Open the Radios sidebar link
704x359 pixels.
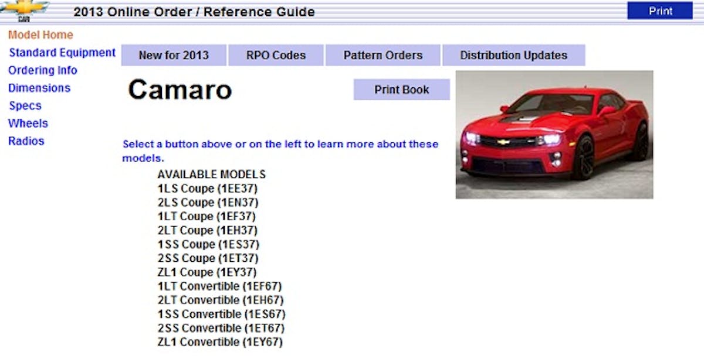coord(26,141)
